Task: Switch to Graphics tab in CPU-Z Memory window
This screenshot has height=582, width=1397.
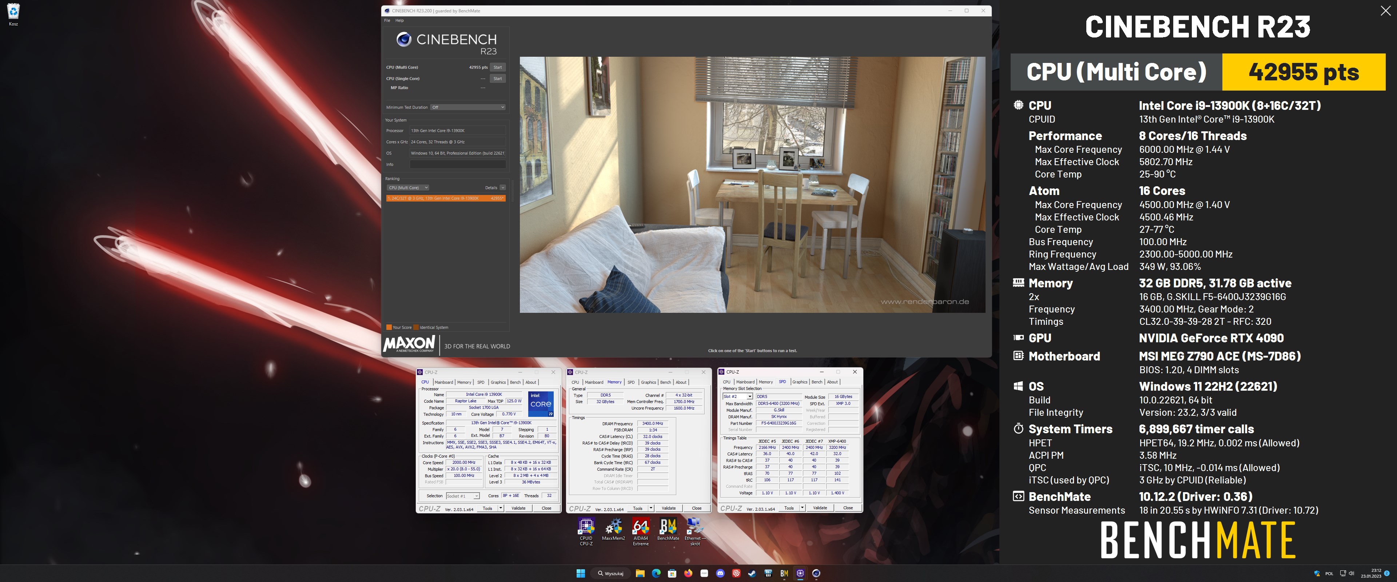Action: [x=649, y=382]
